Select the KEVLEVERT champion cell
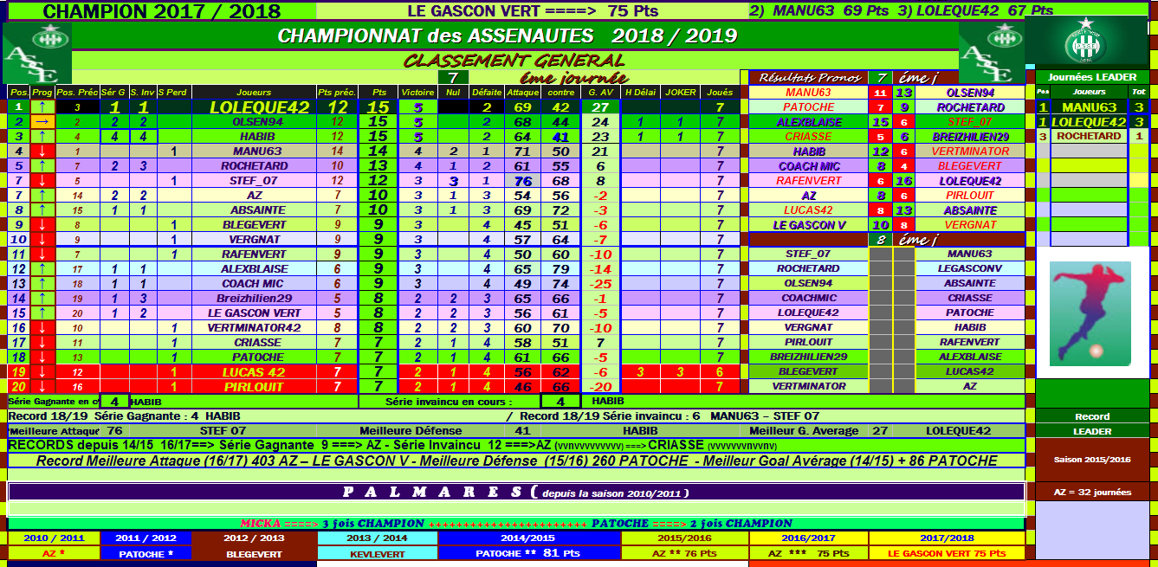 point(377,554)
